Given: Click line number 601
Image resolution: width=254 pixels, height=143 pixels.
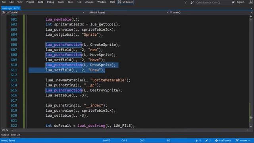Looking at the screenshot, I should [x=14, y=19].
